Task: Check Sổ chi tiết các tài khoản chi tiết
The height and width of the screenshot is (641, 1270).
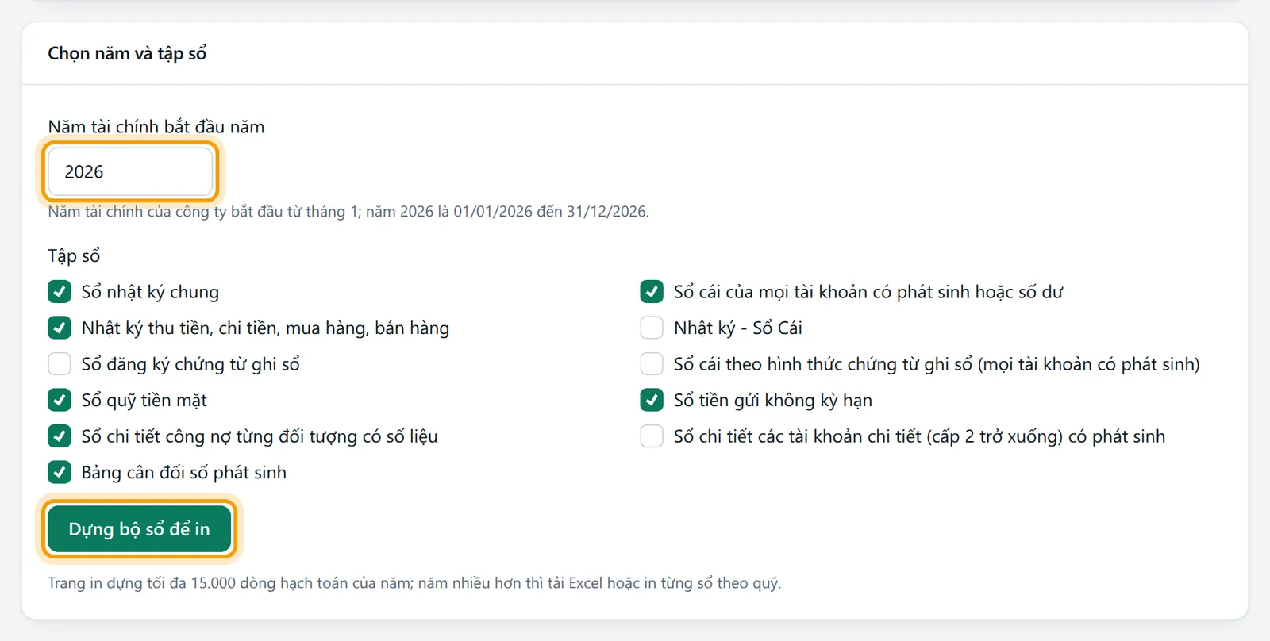Action: [652, 436]
